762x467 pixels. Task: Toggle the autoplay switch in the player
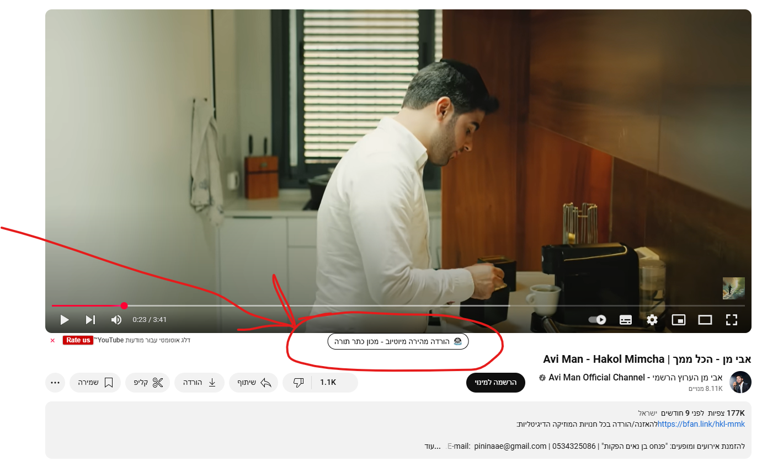(x=598, y=320)
